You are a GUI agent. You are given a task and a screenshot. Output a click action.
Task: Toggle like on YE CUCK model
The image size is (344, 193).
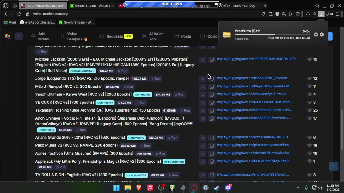309,102
